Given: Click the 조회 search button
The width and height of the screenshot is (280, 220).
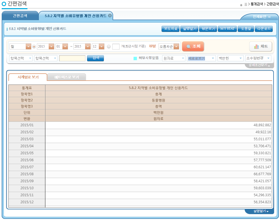Looking at the screenshot, I should 193,46.
